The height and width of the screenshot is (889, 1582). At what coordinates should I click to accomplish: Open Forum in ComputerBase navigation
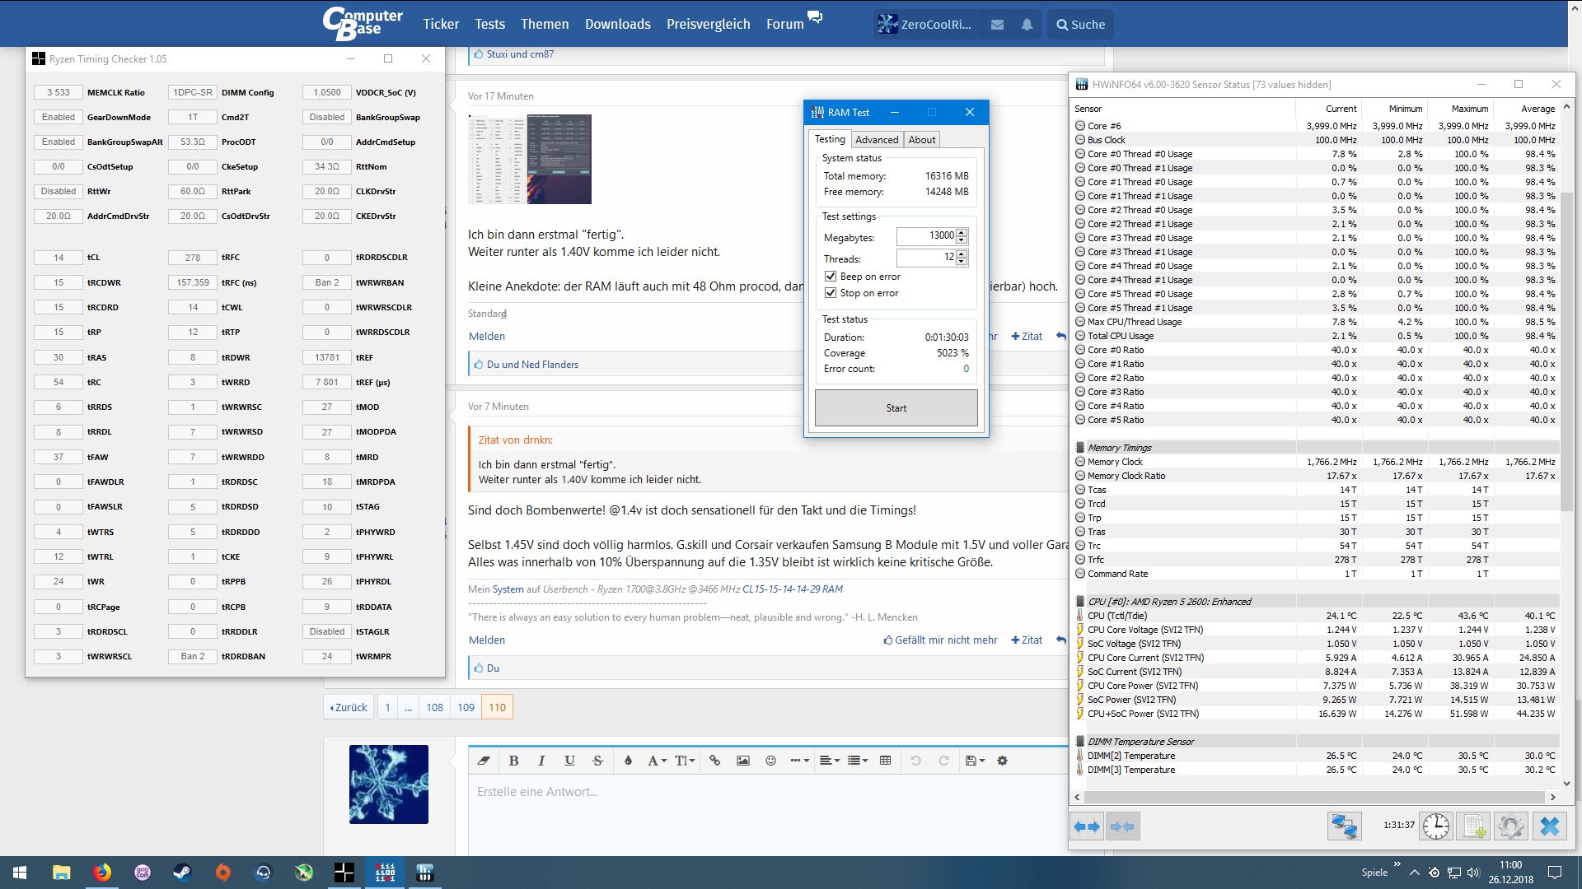pyautogui.click(x=785, y=25)
